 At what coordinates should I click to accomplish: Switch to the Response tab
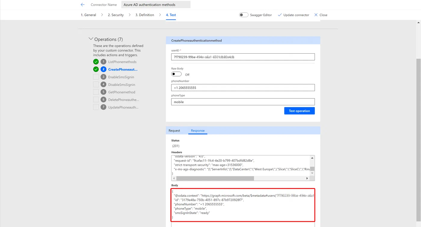198,130
